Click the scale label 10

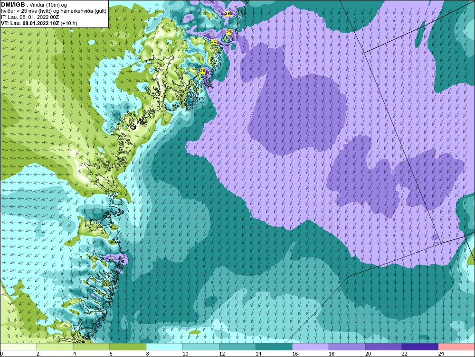click(x=185, y=354)
